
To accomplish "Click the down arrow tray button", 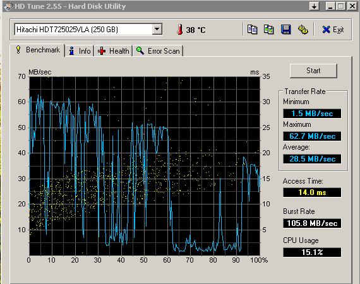I will coord(315,6).
